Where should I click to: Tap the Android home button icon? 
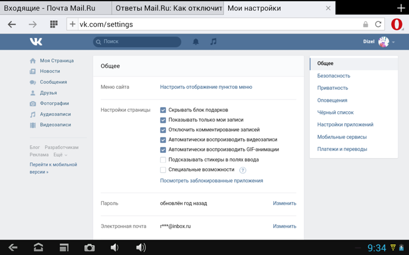pyautogui.click(x=38, y=247)
